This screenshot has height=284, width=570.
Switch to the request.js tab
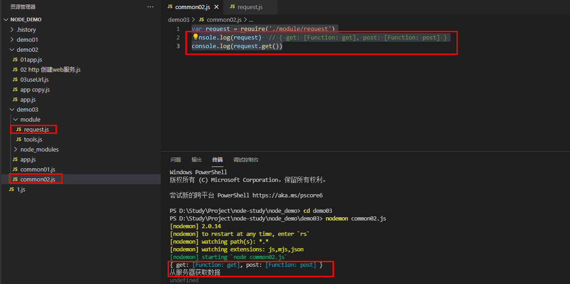pos(250,7)
